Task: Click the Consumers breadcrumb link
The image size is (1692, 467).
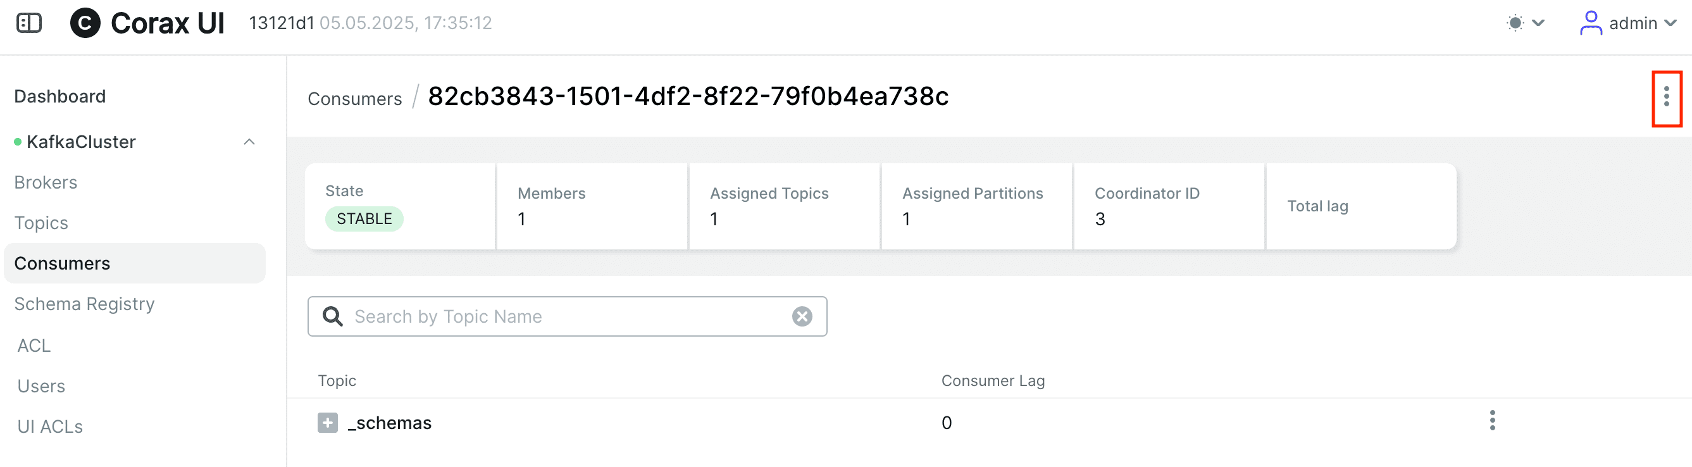Action: pos(355,99)
